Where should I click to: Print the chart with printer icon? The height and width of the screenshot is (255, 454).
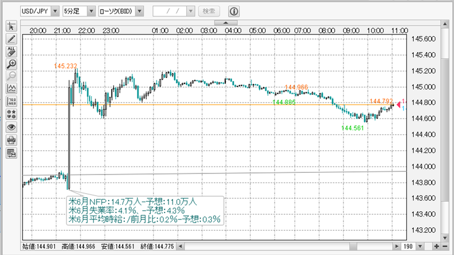(11, 140)
